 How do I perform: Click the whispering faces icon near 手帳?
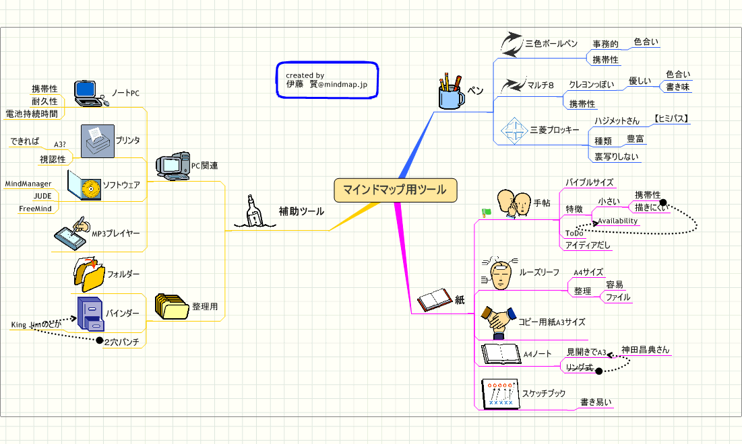pyautogui.click(x=514, y=202)
